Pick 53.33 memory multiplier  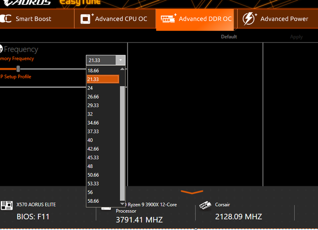pyautogui.click(x=103, y=184)
